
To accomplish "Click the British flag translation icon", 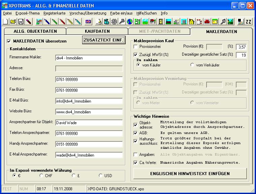I will [x=88, y=22].
